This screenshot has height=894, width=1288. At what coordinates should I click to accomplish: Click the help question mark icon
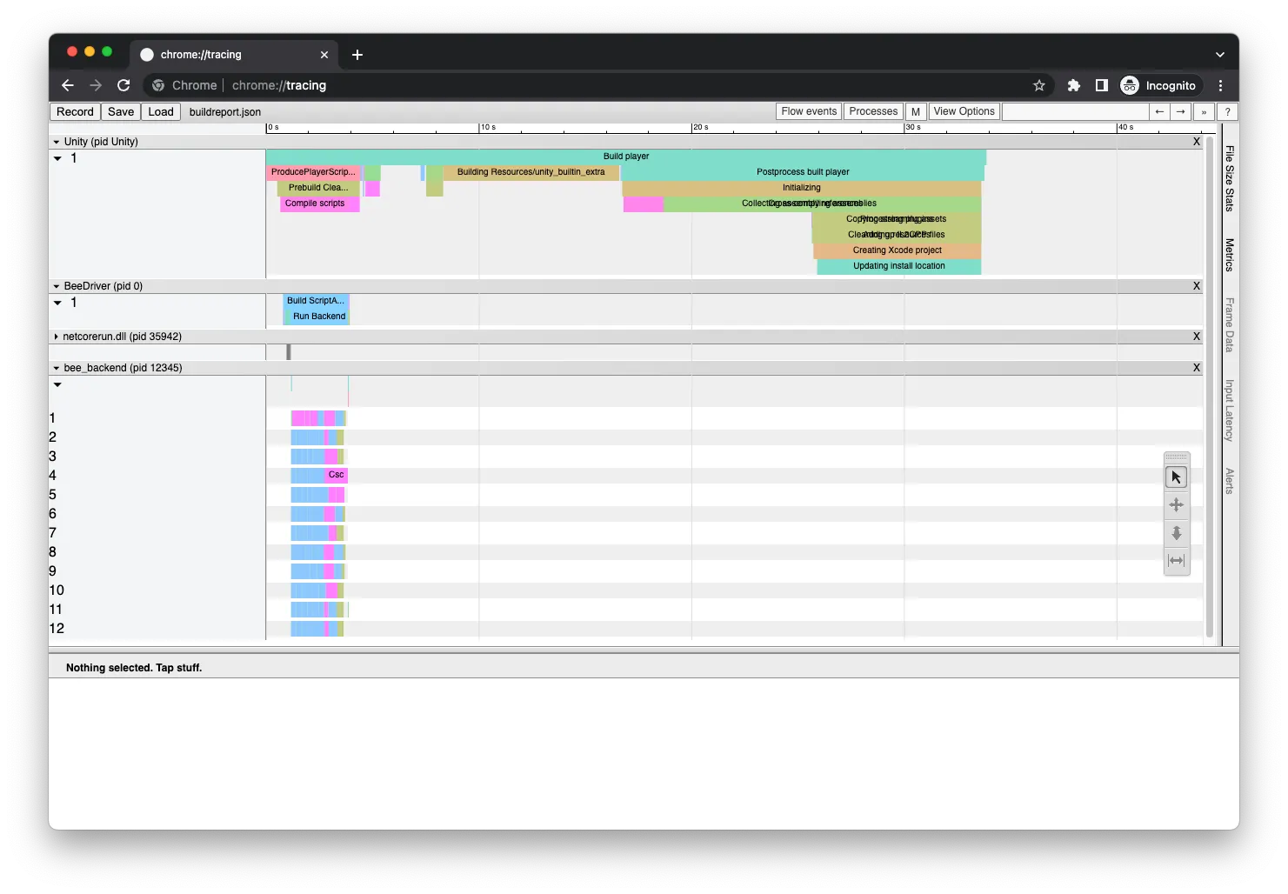(x=1227, y=111)
